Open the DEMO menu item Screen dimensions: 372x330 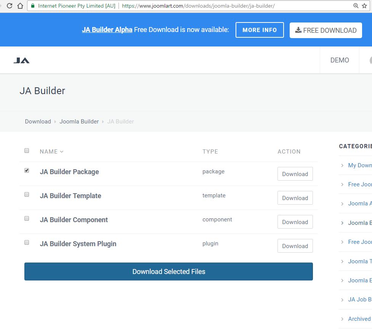[340, 60]
